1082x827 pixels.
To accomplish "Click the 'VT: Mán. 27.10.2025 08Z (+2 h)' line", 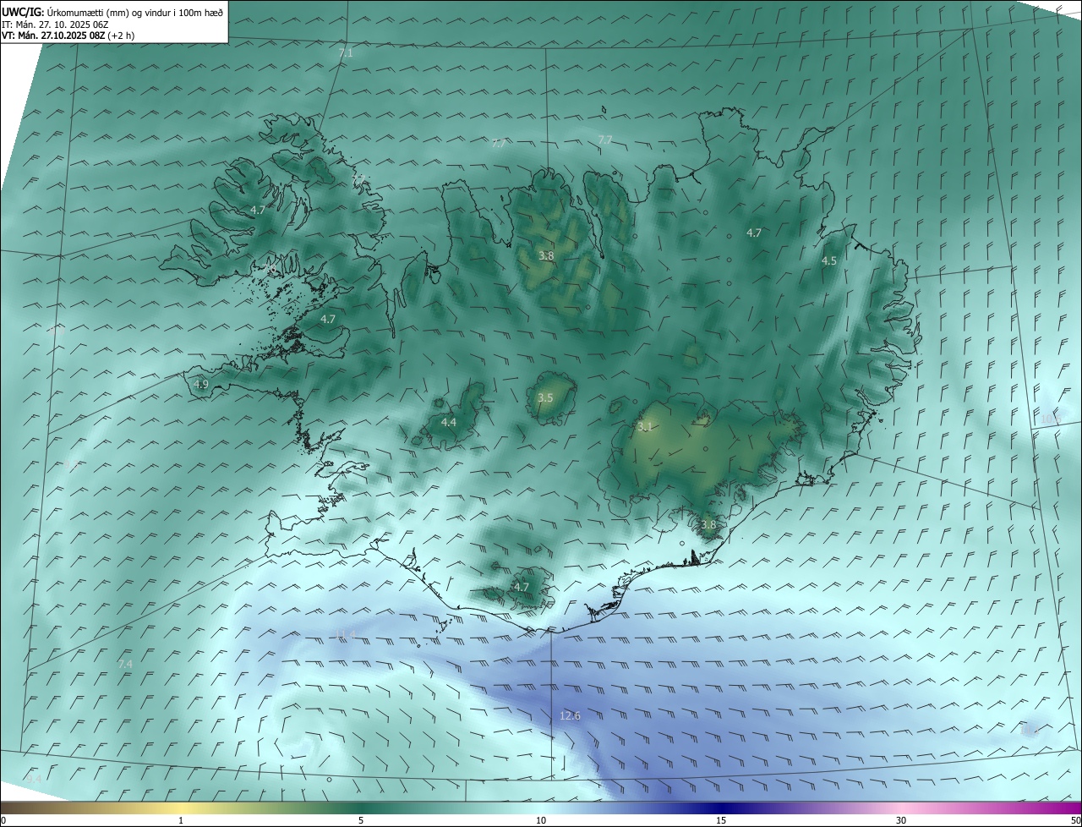I will (x=68, y=36).
